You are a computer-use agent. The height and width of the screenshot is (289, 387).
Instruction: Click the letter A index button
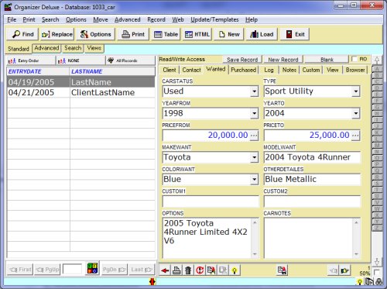[x=377, y=69]
